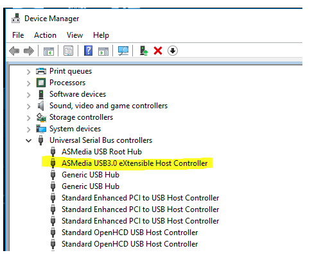Screen dimensions: 321x262
Task: Open the Action menu
Action: click(45, 35)
